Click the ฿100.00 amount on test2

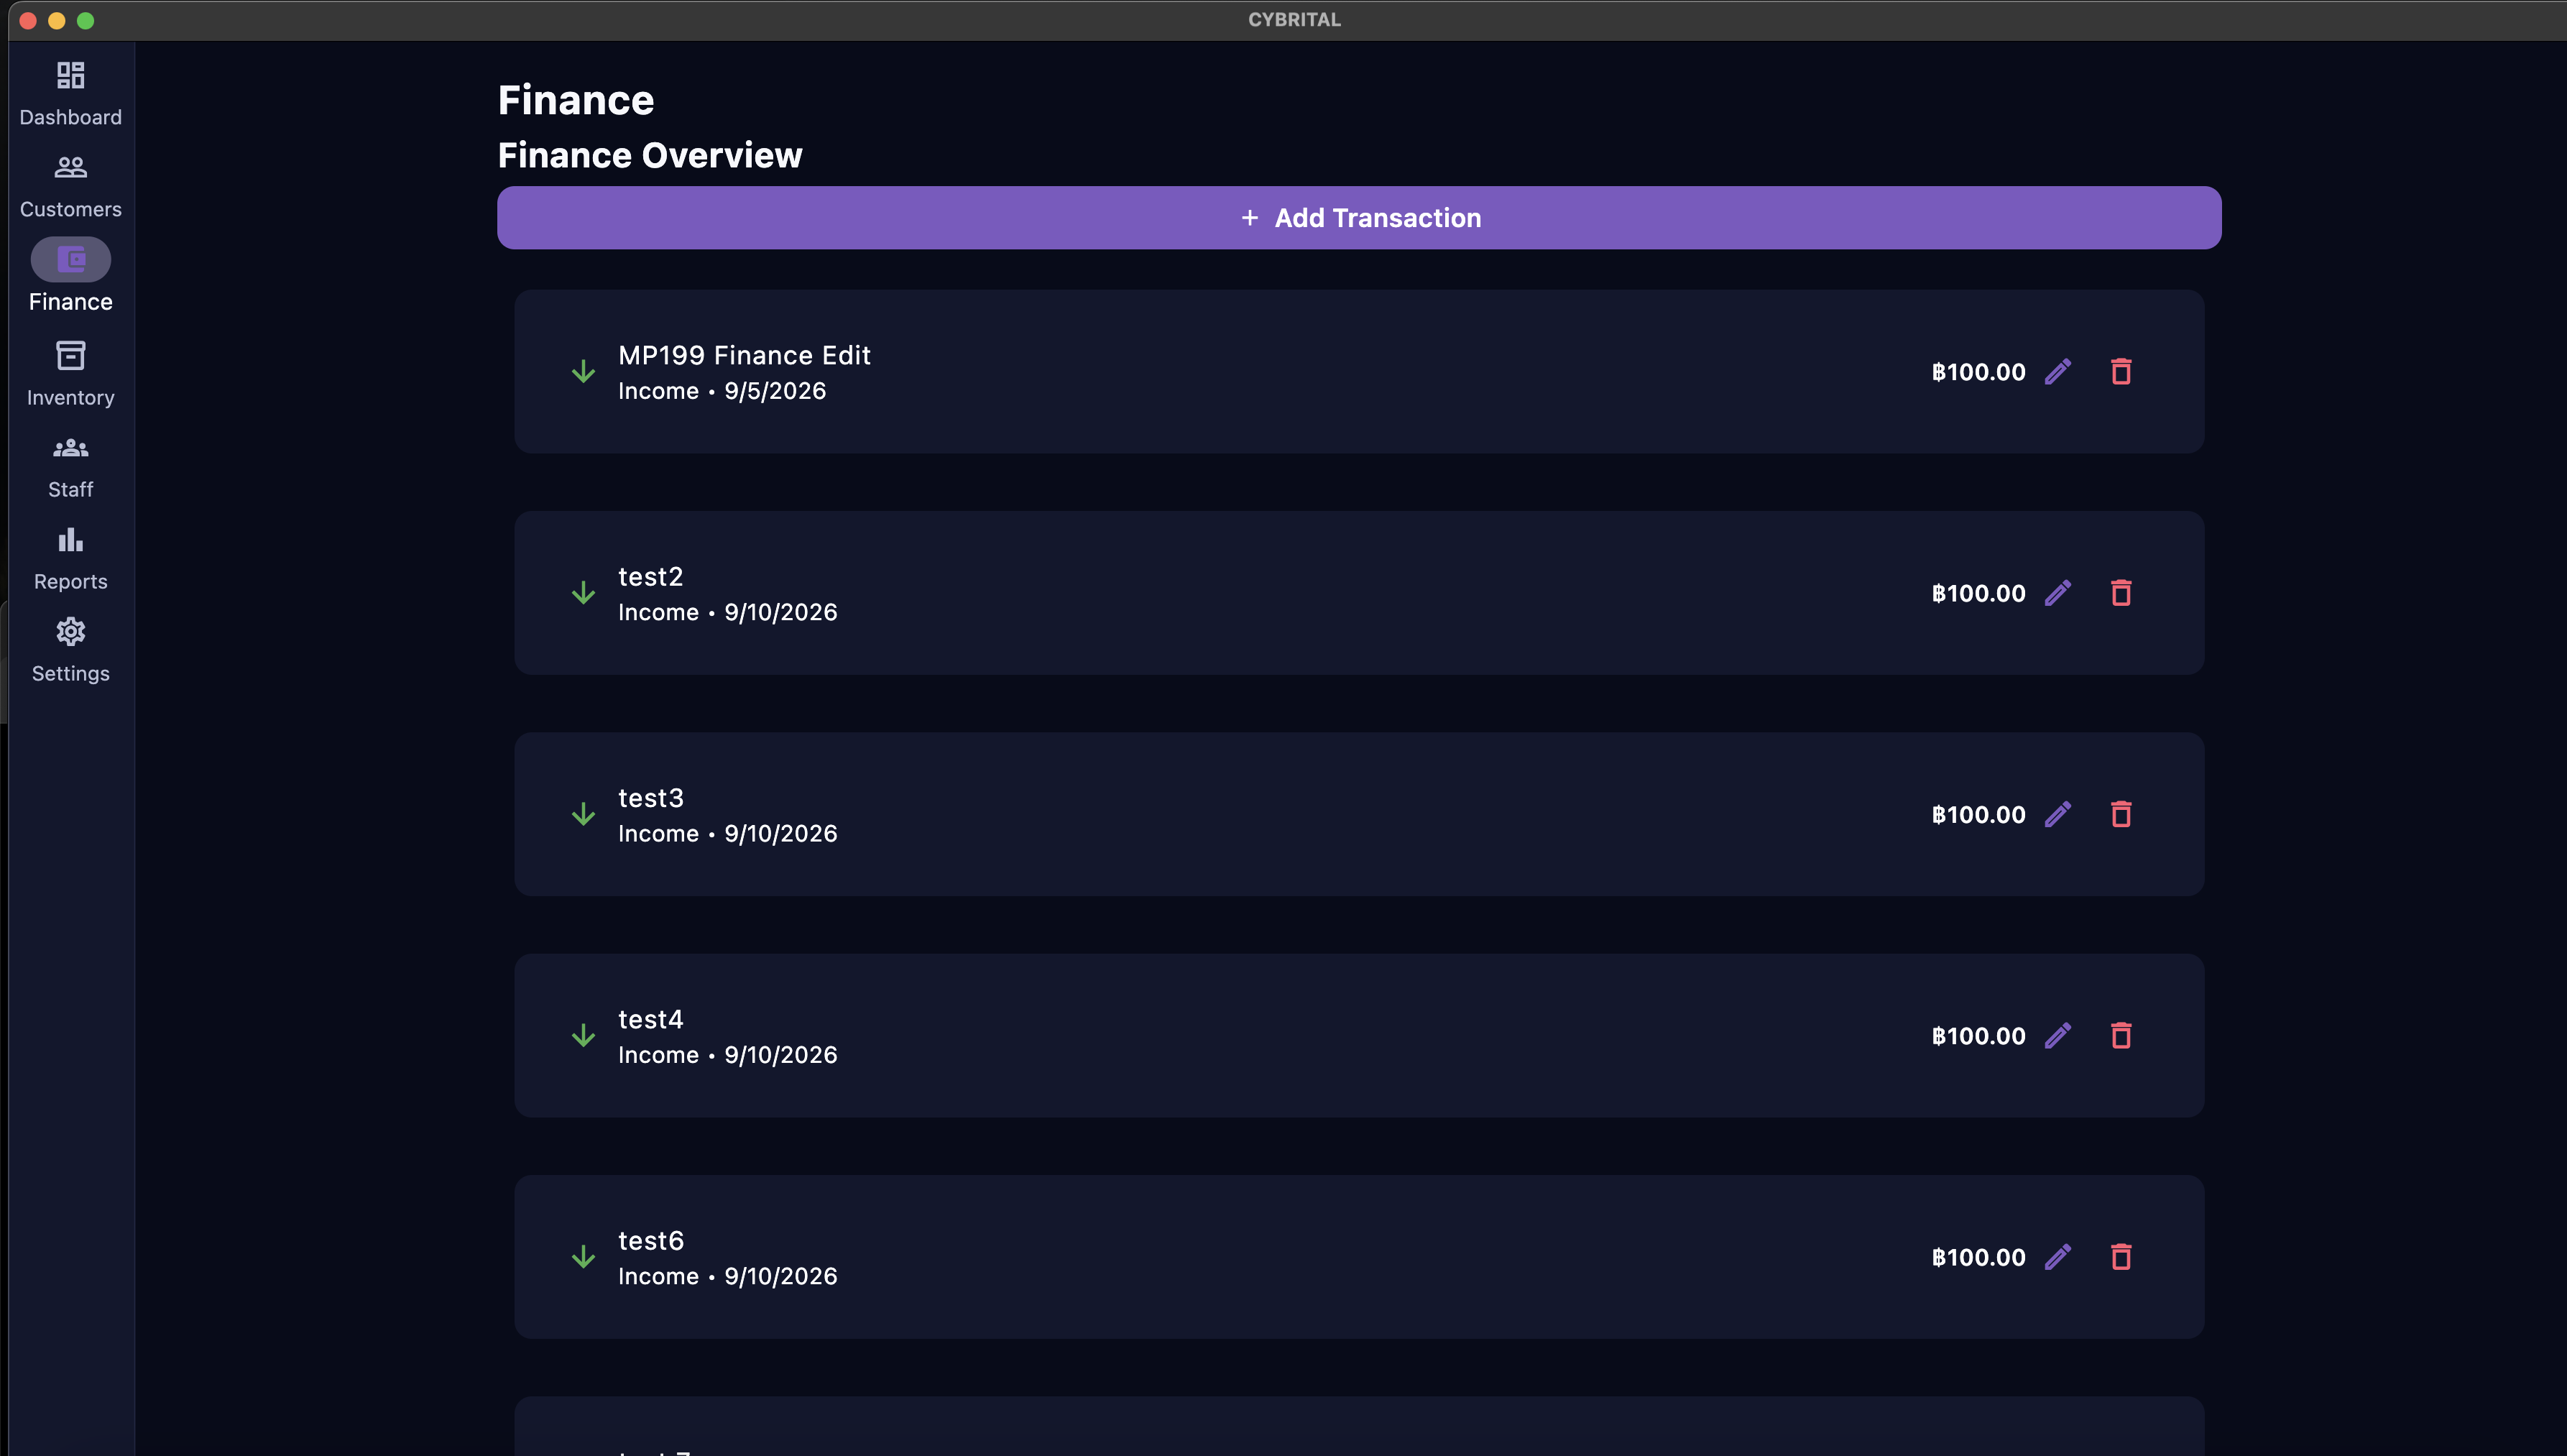click(x=1978, y=593)
